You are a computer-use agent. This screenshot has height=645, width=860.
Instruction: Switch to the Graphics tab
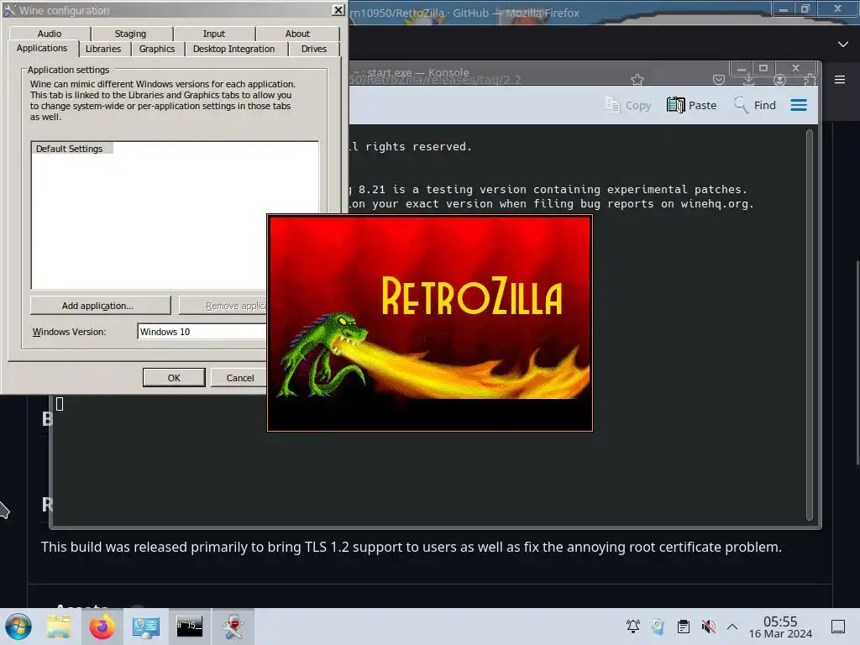click(157, 49)
